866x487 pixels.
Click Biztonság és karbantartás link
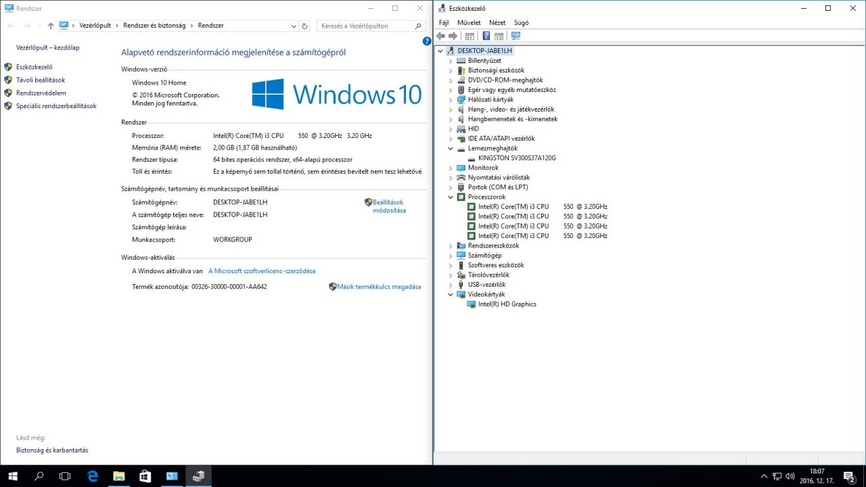pyautogui.click(x=52, y=450)
